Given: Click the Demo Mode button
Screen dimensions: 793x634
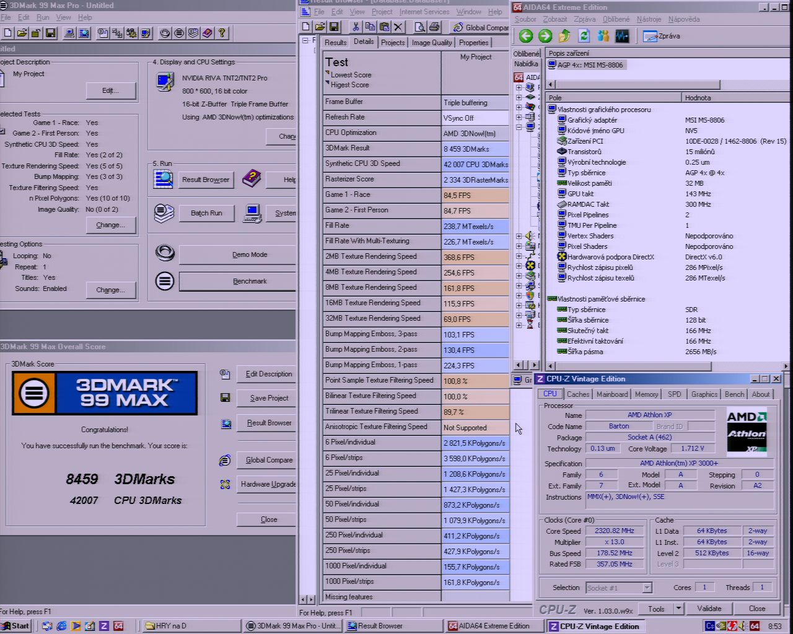Looking at the screenshot, I should click(x=238, y=254).
